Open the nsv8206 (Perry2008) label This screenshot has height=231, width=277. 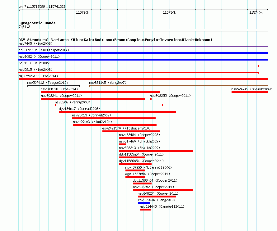coord(73,102)
